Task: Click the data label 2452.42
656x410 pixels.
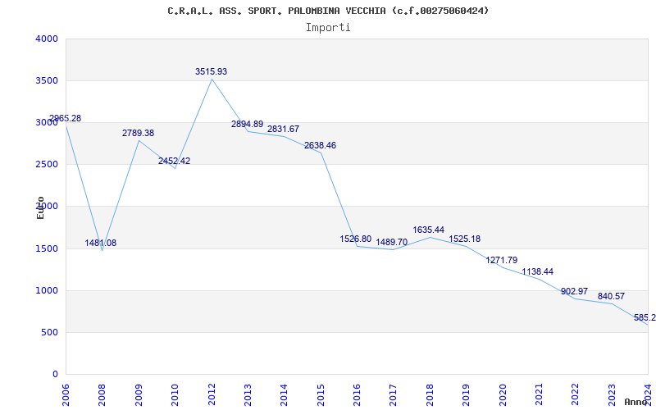Action: pos(174,161)
